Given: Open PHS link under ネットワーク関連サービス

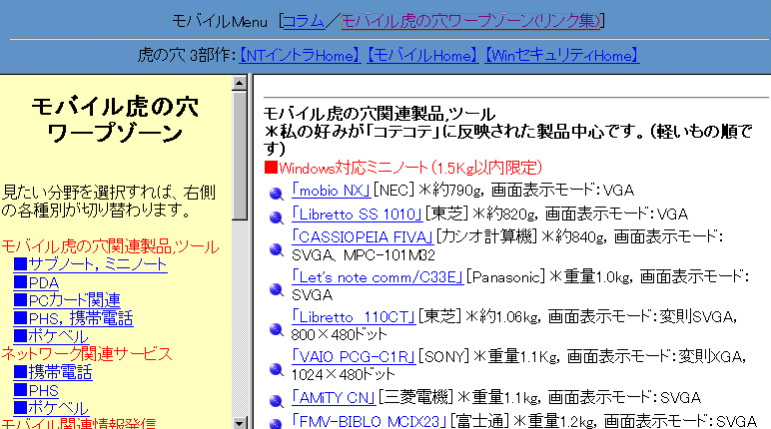Looking at the screenshot, I should pyautogui.click(x=36, y=390).
